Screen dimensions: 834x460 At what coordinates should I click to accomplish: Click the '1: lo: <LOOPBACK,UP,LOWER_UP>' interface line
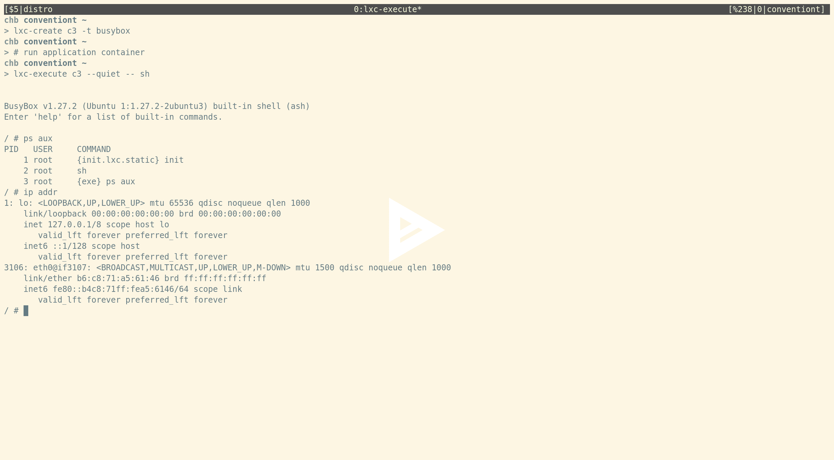(x=157, y=203)
